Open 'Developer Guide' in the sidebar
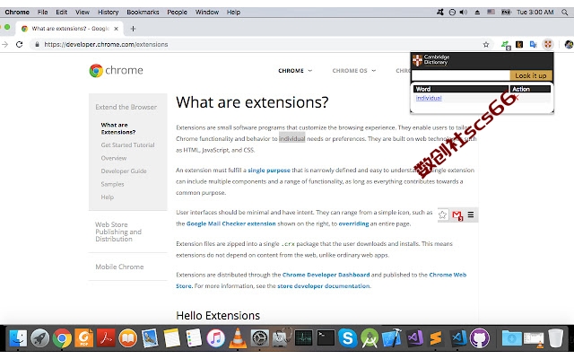The height and width of the screenshot is (359, 574). point(124,171)
